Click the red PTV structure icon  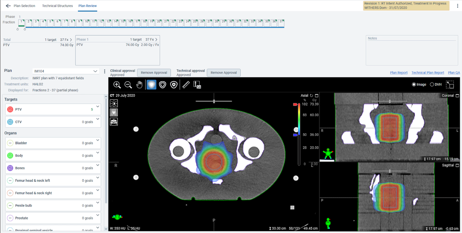[10, 110]
